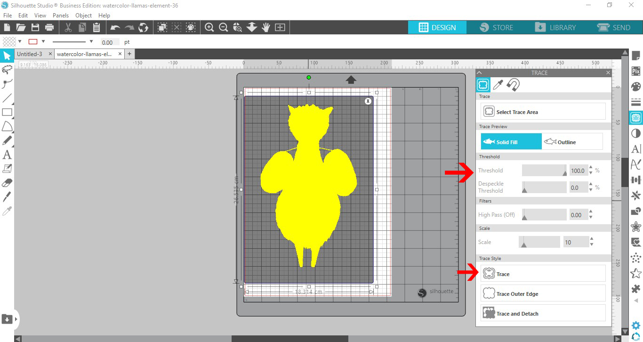Open the Preferences gear icon
Image resolution: width=643 pixels, height=342 pixels.
(636, 325)
